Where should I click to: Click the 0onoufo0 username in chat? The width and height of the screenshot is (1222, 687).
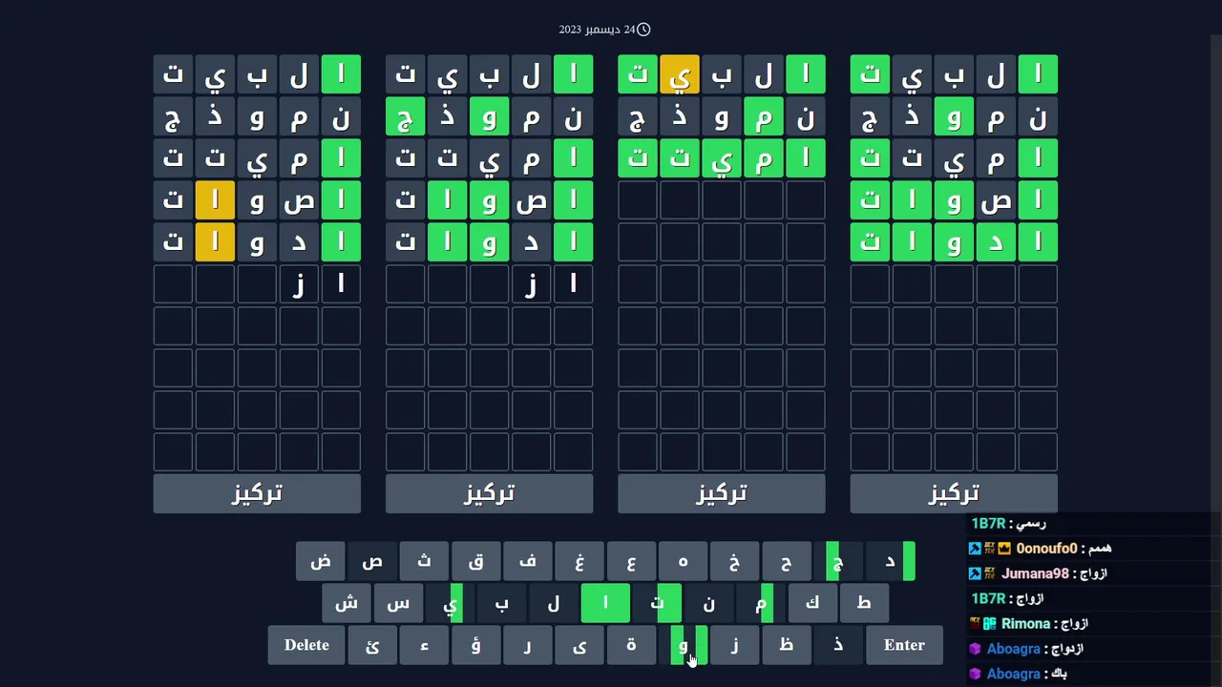(x=1046, y=549)
